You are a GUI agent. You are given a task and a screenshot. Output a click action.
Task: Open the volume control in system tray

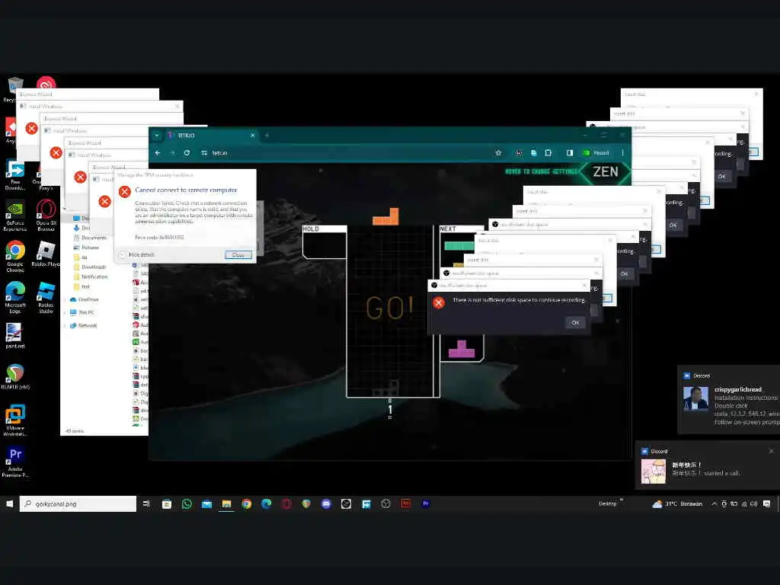753,504
